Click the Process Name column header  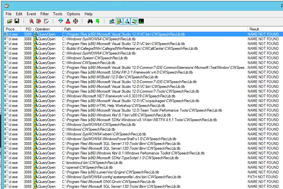(x=12, y=29)
